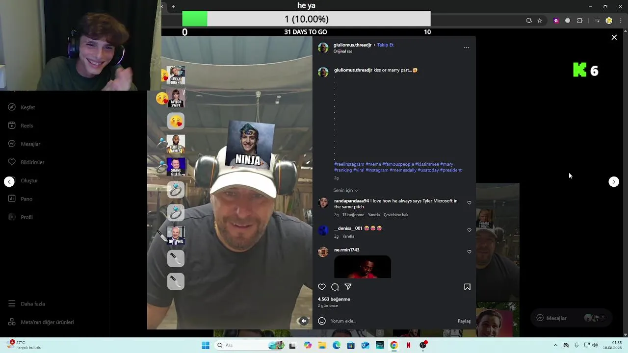Screen dimensions: 628x353
Task: Open OBS Studio from the taskbar
Action: pos(423,345)
